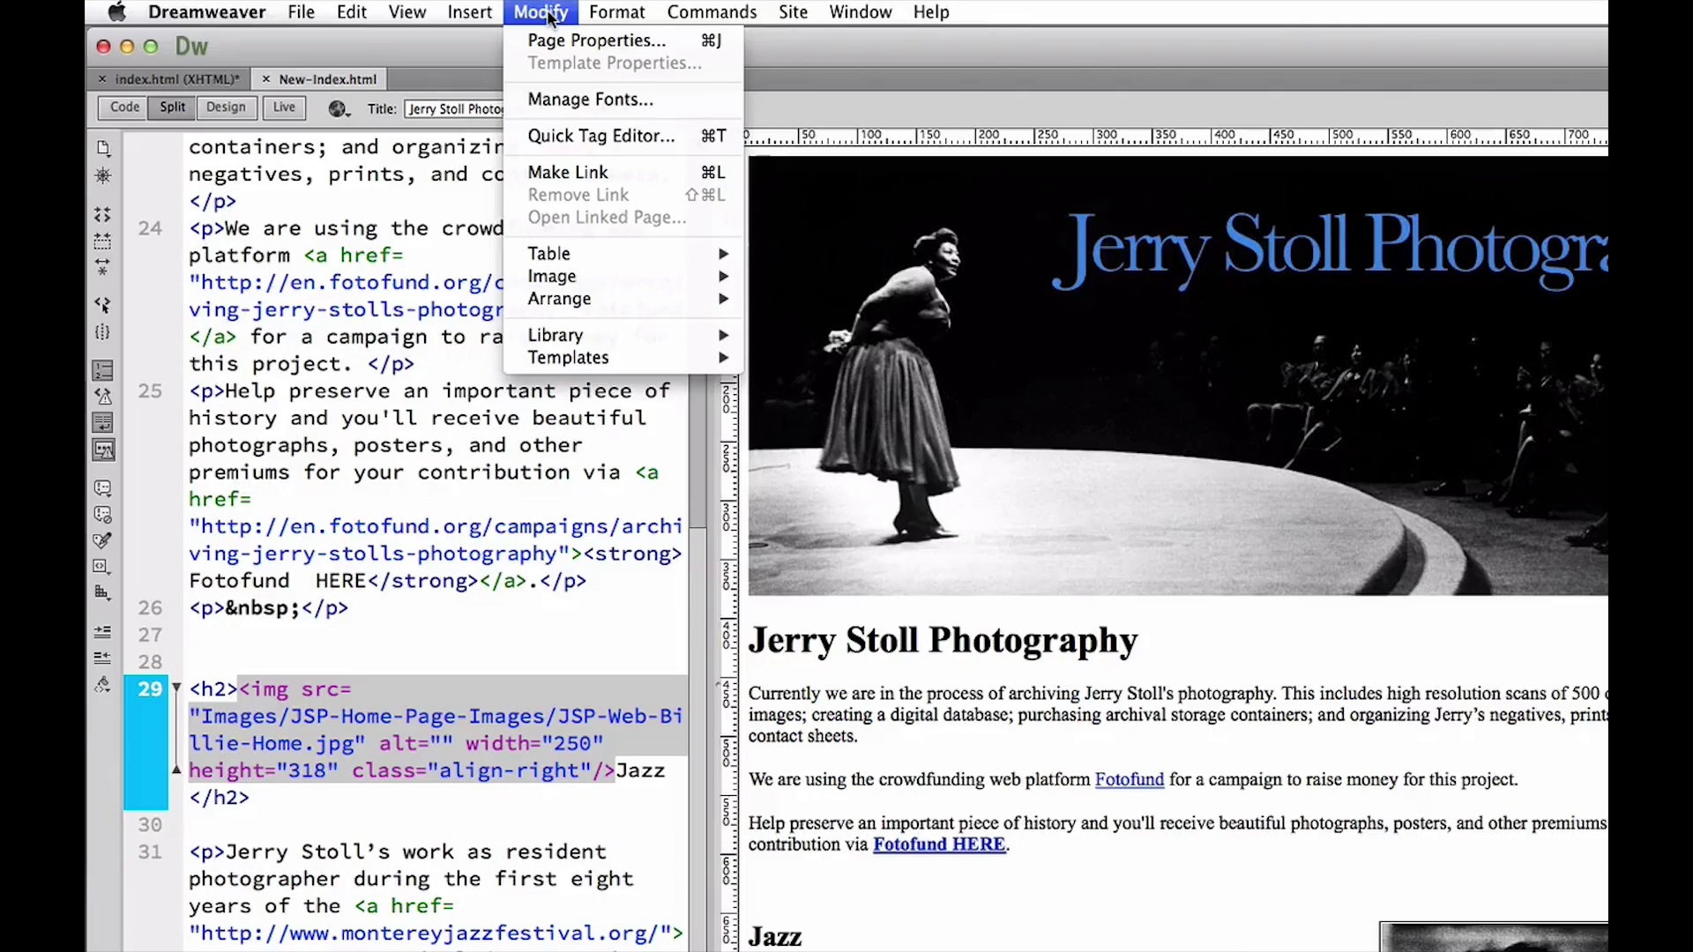1693x952 pixels.
Task: Open the Insert menu
Action: 469,12
